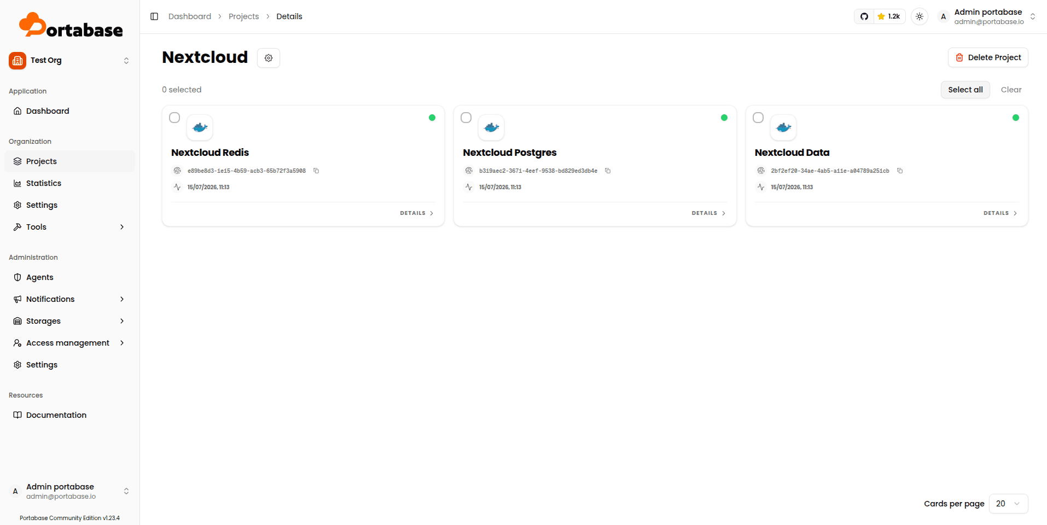Click ID 2bf2ef20-34ae-4ab5-a11e-a04789a251cb
The height and width of the screenshot is (525, 1047).
coord(830,171)
